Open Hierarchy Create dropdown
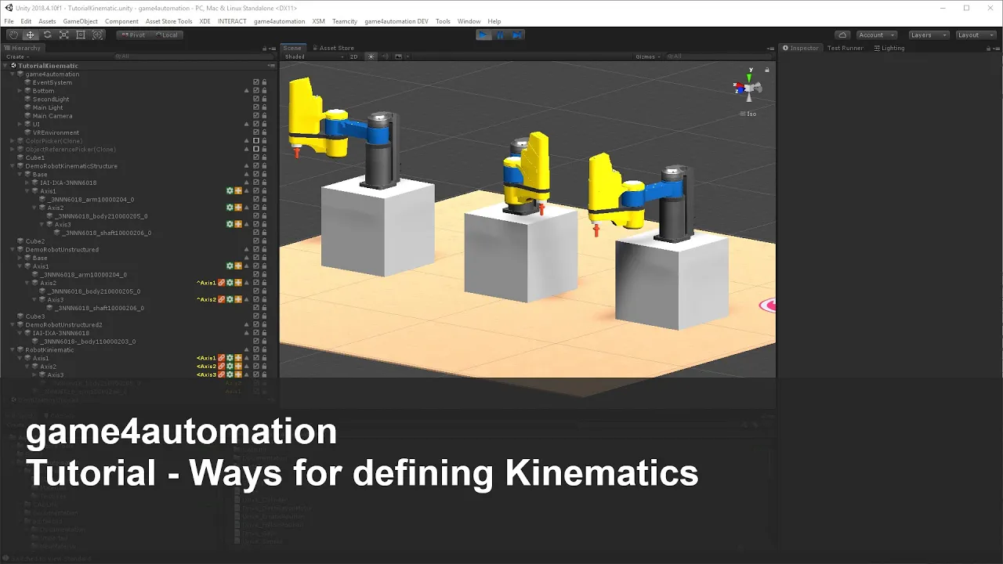Image resolution: width=1003 pixels, height=564 pixels. coord(17,56)
